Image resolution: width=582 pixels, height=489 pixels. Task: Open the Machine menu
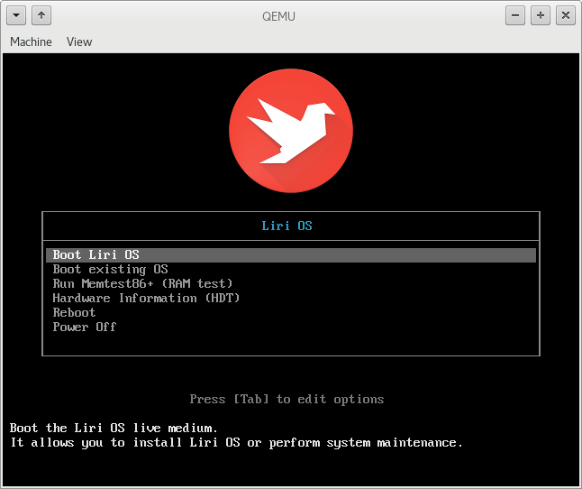[31, 42]
